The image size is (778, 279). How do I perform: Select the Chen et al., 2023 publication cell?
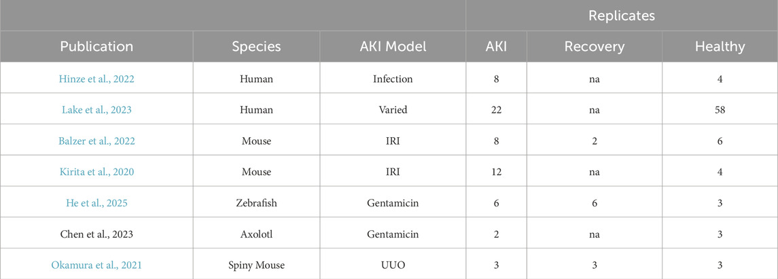(96, 234)
